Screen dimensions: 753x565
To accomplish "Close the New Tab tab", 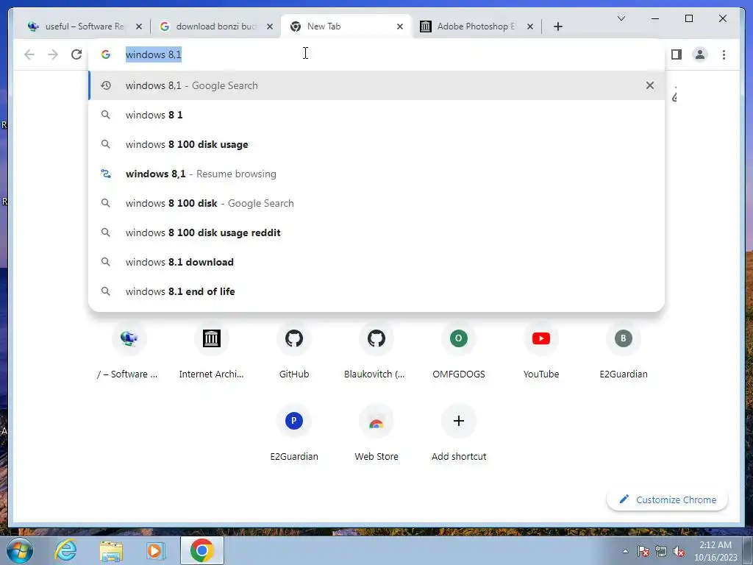I will [400, 26].
